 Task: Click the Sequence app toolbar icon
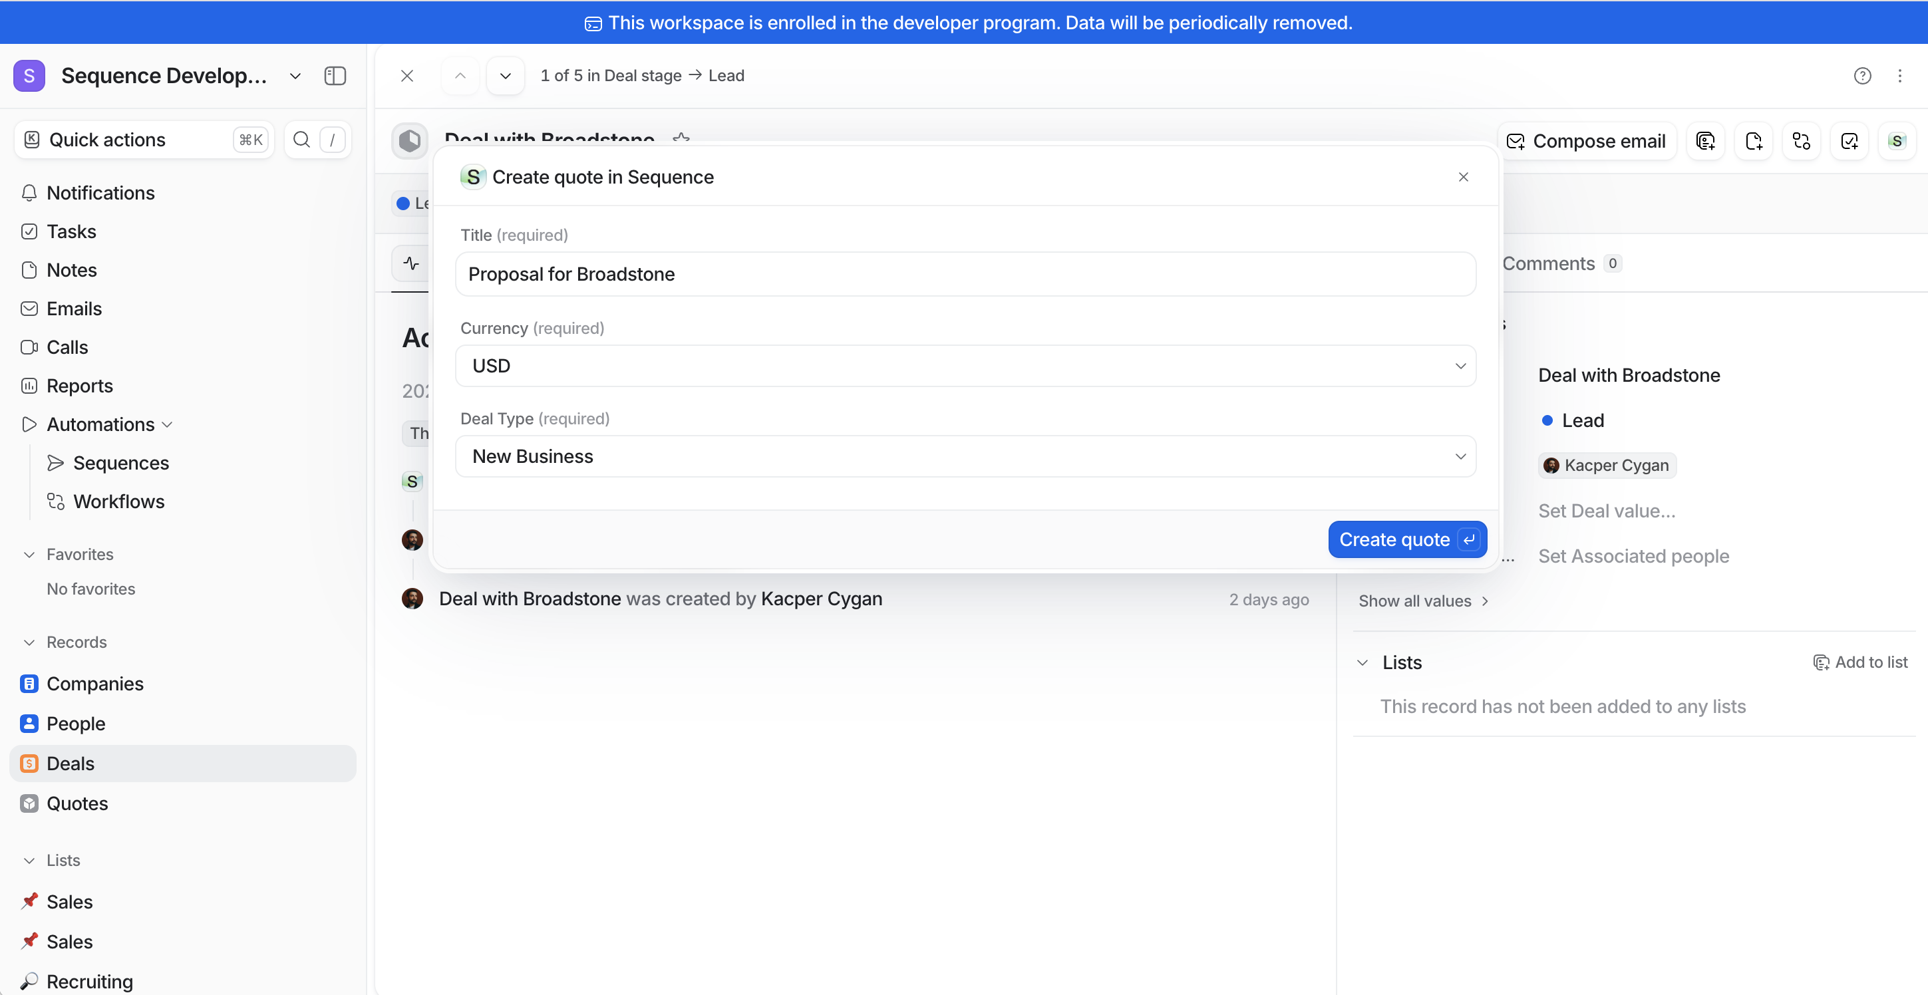tap(1897, 140)
